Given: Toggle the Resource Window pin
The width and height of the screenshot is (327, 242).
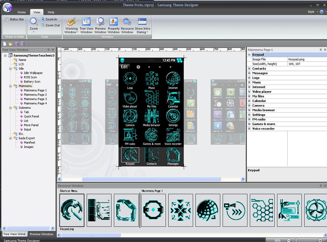Looking at the screenshot, I should point(321,186).
